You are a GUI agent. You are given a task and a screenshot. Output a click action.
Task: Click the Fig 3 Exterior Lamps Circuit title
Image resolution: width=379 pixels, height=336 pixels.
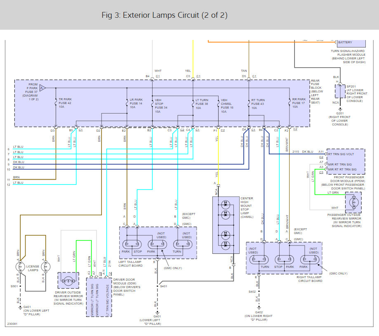[x=165, y=15]
